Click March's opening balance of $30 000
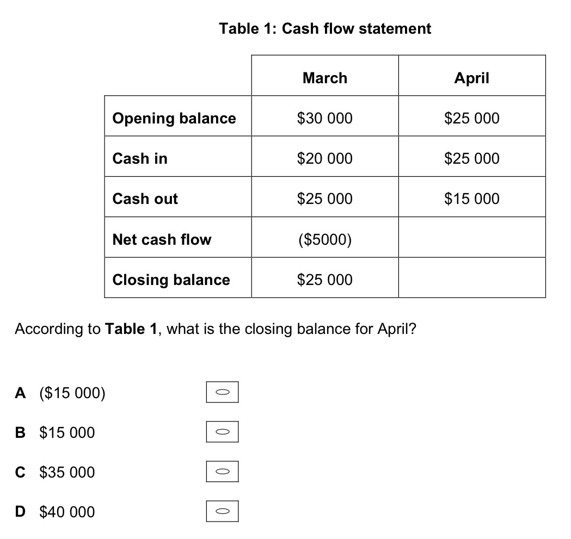The height and width of the screenshot is (539, 571). tap(324, 118)
